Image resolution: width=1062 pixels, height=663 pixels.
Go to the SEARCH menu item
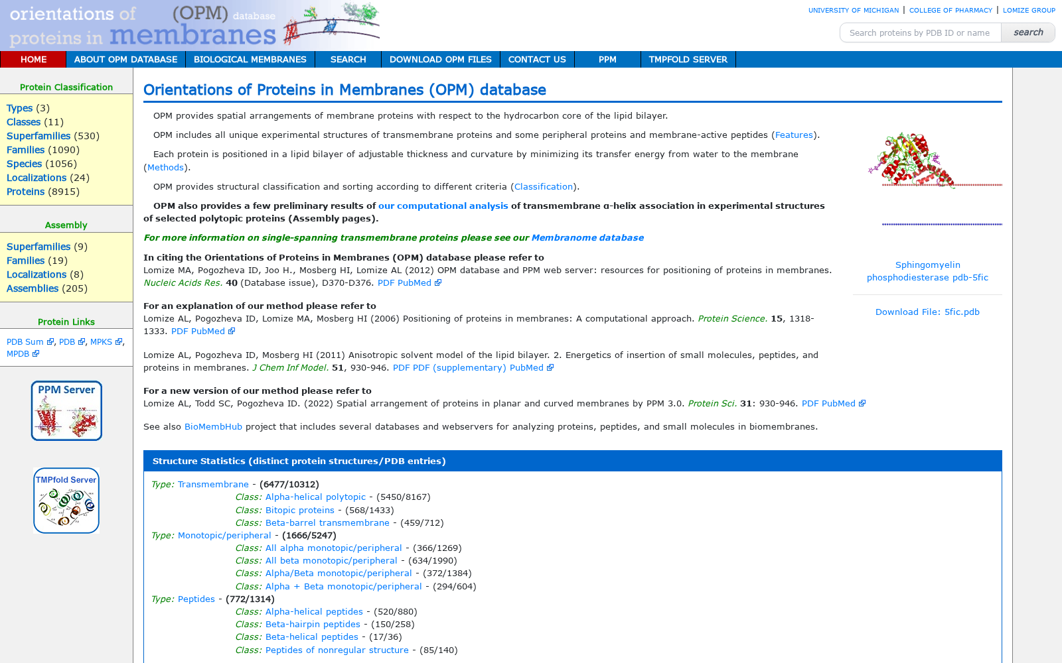[x=348, y=60]
